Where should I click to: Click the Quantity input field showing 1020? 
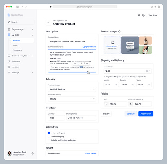coord(56,118)
